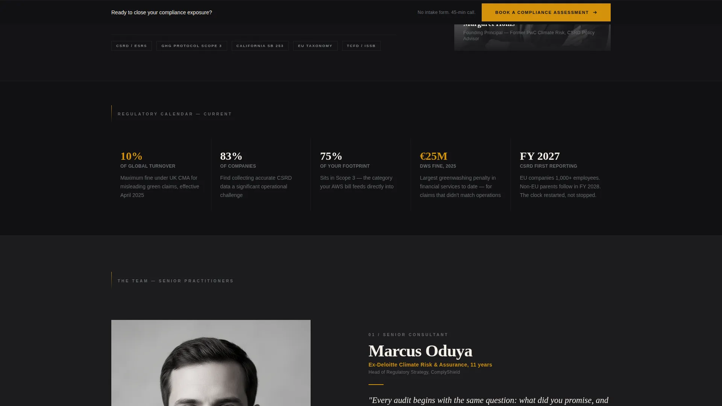Image resolution: width=722 pixels, height=406 pixels.
Task: Select the TCFD / ISSB tag
Action: pos(361,46)
